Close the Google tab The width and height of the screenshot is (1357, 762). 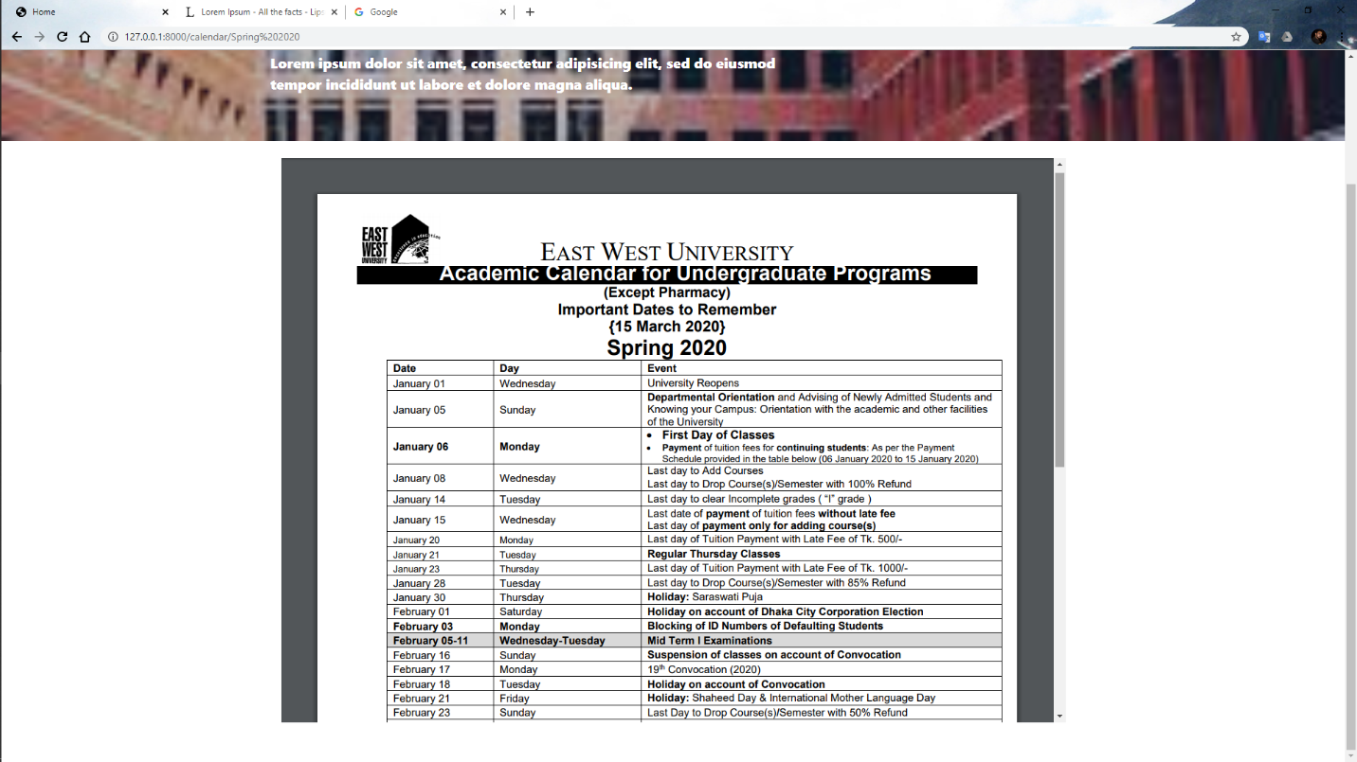click(x=503, y=12)
